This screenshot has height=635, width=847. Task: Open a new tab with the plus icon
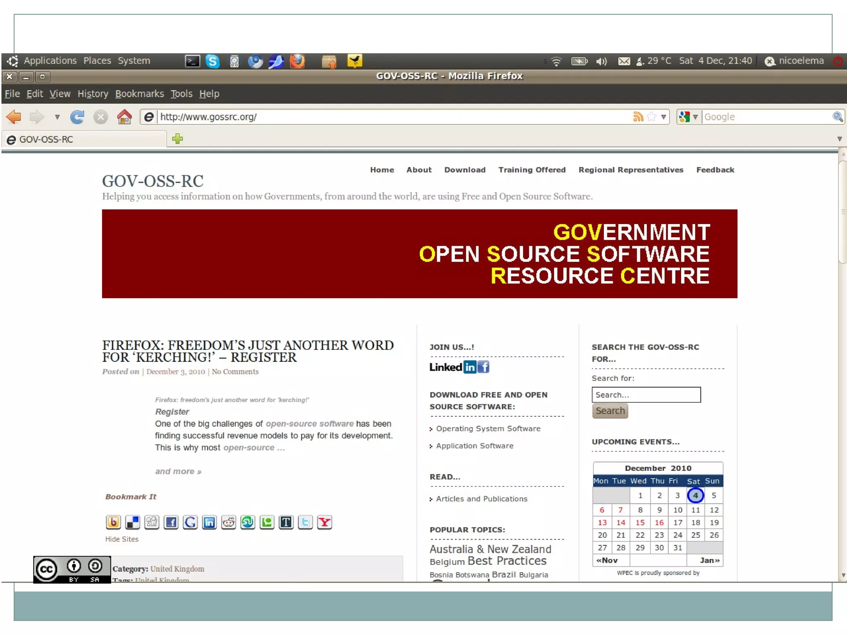(177, 139)
